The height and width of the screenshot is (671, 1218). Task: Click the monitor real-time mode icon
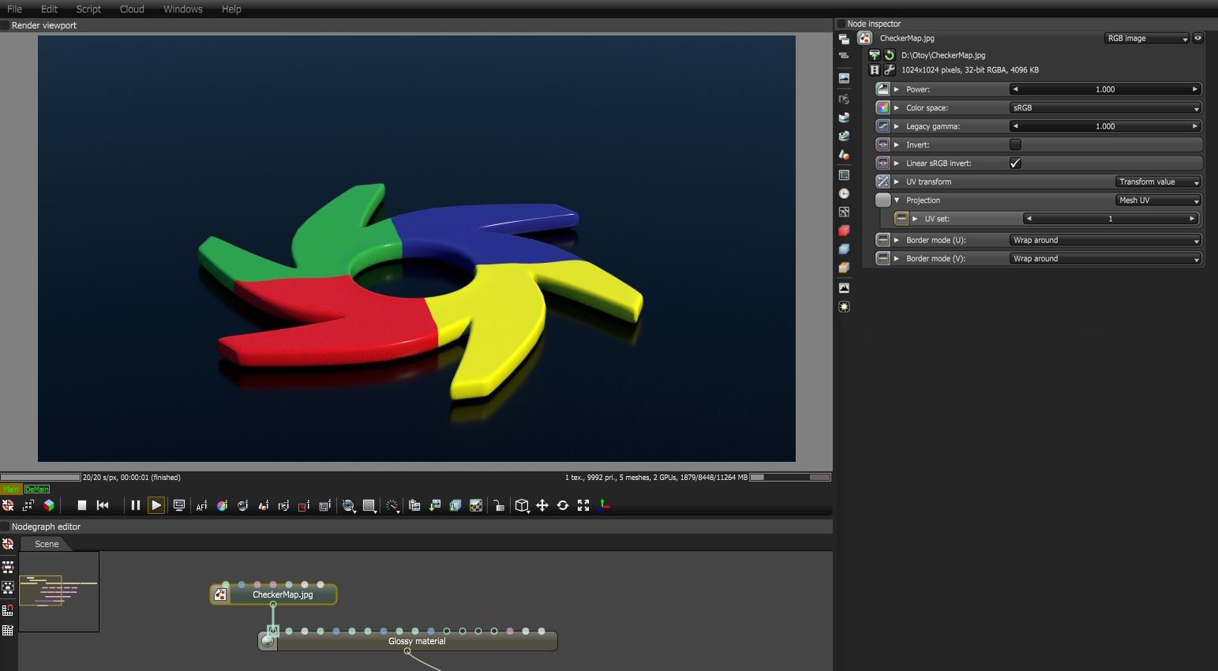click(x=179, y=505)
